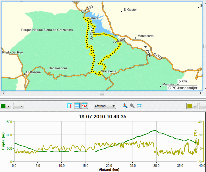This screenshot has width=206, height=172.
Task: Click the 30.0 tick on distance axis
Action: (x=156, y=165)
